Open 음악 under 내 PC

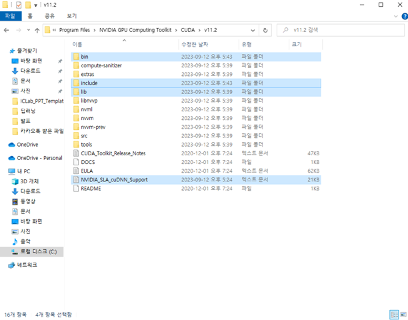[25, 241]
